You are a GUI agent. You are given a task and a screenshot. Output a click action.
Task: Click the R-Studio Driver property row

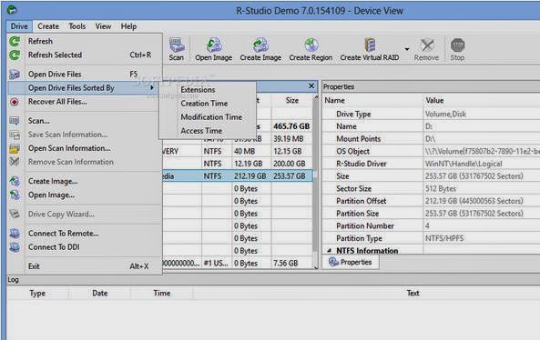432,164
